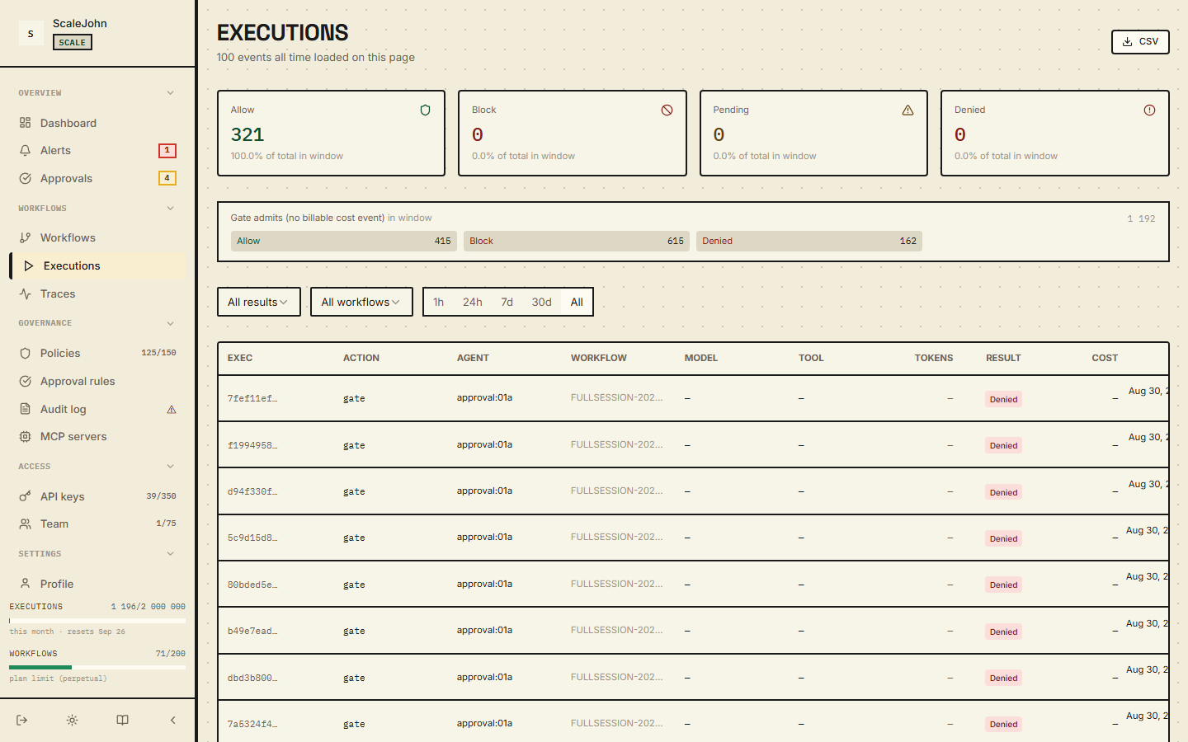1188x742 pixels.
Task: Open Dashboard from sidebar
Action: (97, 123)
